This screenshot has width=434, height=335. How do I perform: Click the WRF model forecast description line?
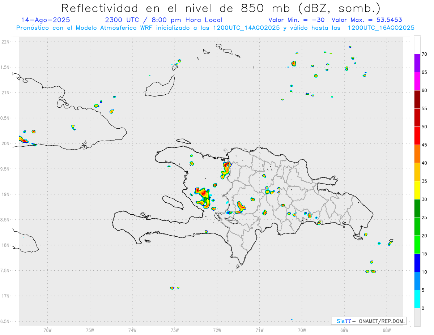[x=215, y=28]
